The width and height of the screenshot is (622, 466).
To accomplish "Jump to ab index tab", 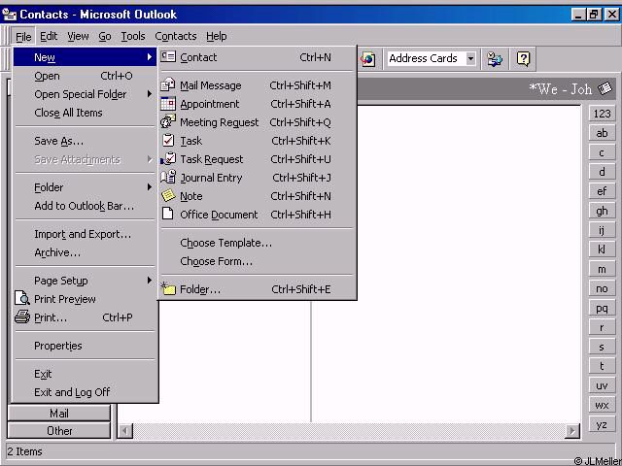I will 602,133.
